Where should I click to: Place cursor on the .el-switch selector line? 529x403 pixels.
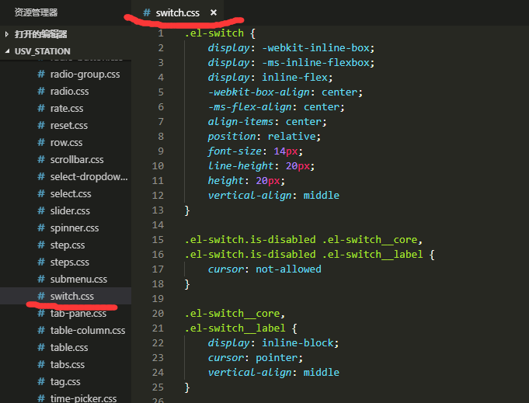tap(220, 33)
